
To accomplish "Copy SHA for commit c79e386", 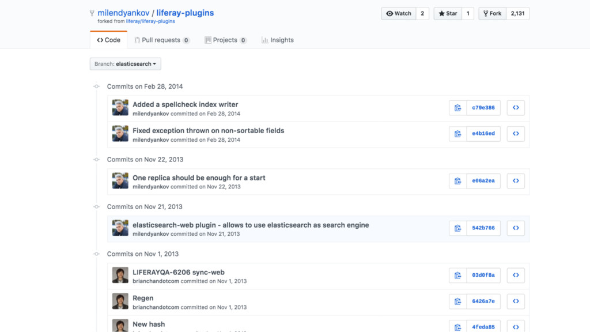I will (457, 108).
